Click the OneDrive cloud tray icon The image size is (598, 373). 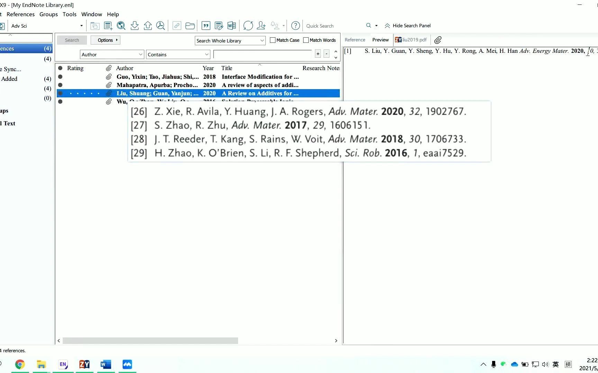514,364
